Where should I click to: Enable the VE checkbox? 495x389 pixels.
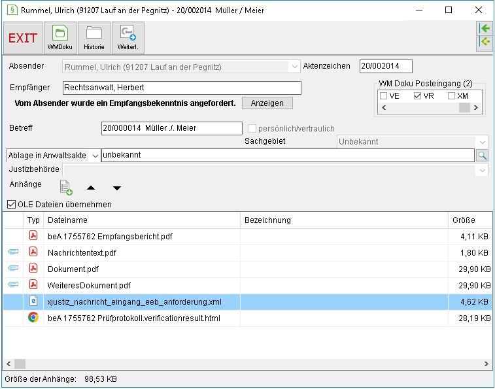(x=384, y=95)
